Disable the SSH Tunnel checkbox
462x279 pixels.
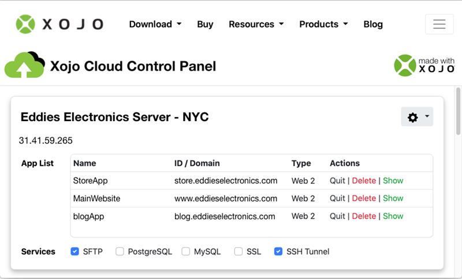pos(278,251)
